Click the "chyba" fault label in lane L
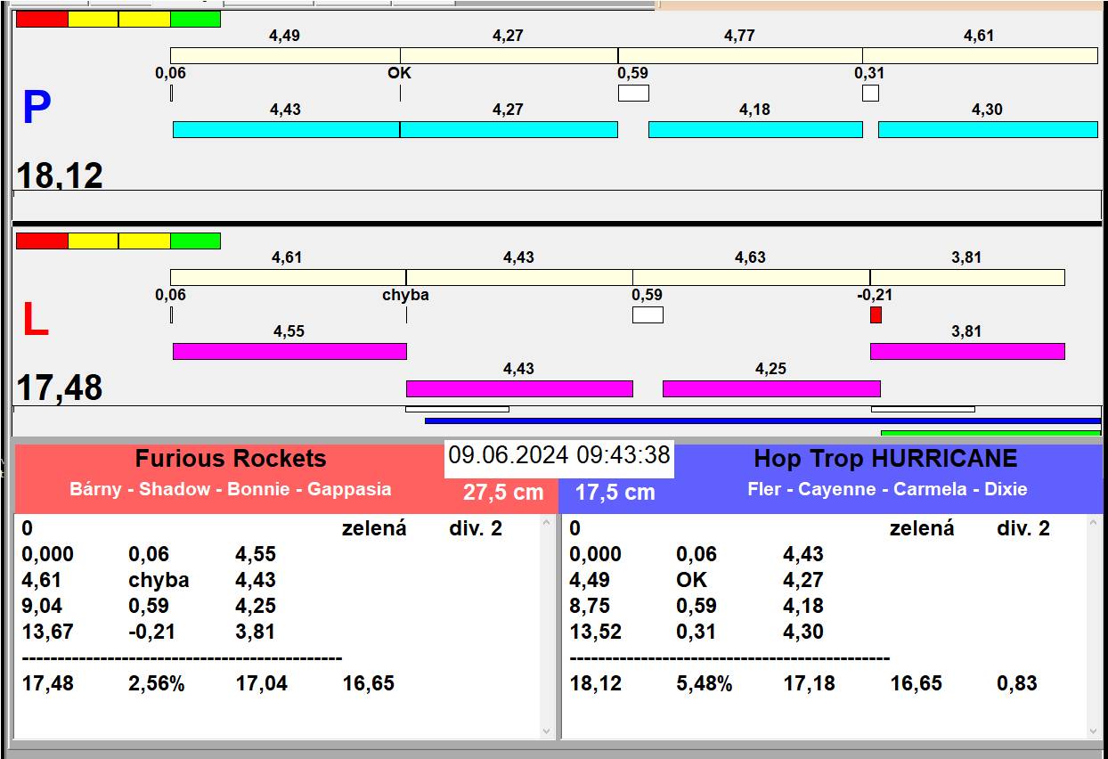 (x=405, y=295)
